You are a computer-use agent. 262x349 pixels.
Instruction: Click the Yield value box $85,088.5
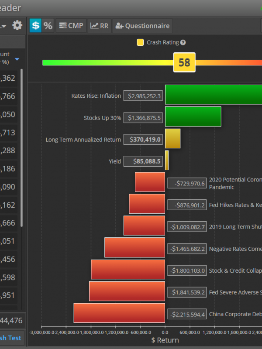[x=143, y=161]
